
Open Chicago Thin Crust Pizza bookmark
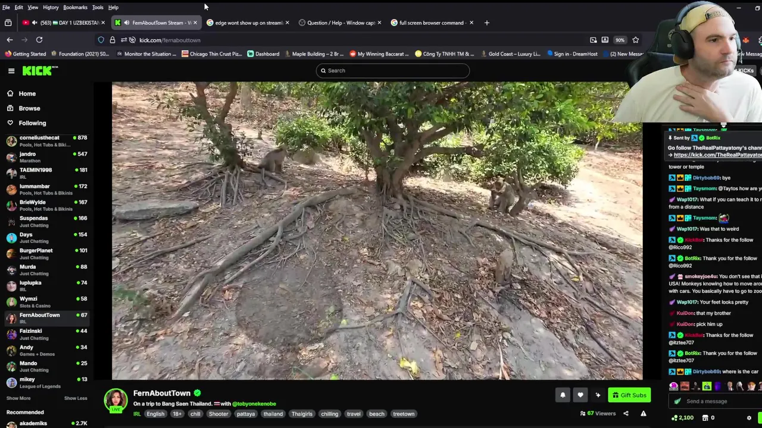[211, 54]
